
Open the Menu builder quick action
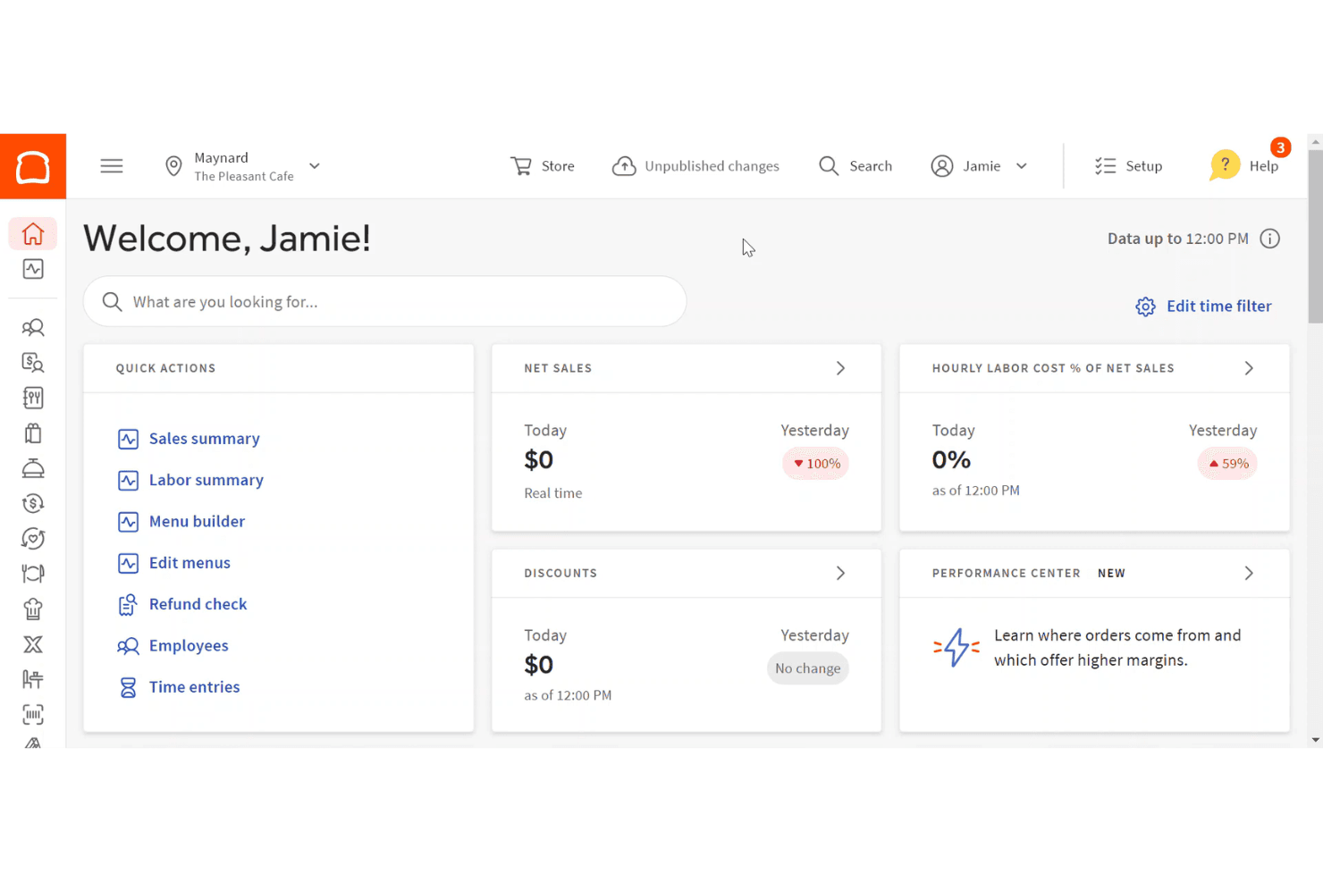(x=181, y=522)
